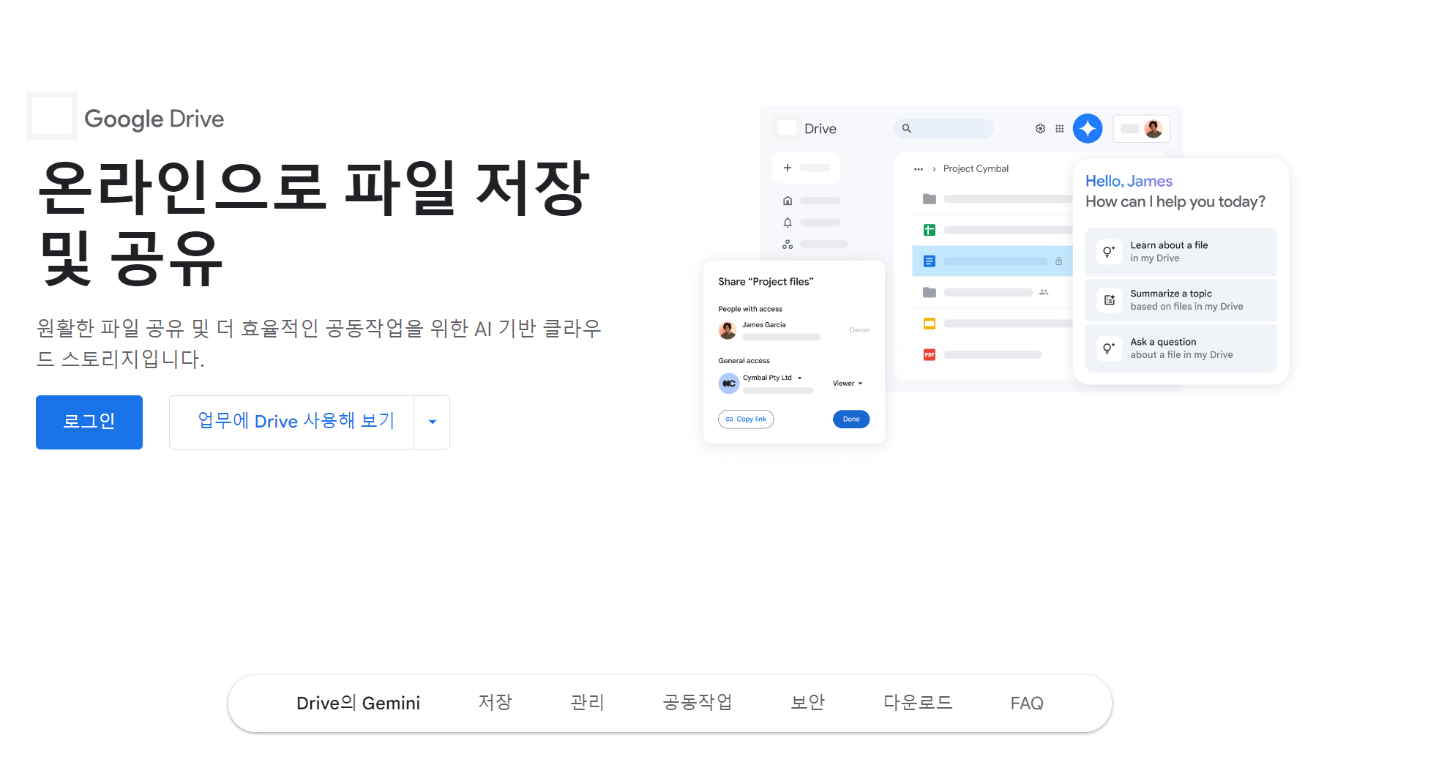Click the green Sheets file icon
This screenshot has width=1447, height=765.
point(930,230)
